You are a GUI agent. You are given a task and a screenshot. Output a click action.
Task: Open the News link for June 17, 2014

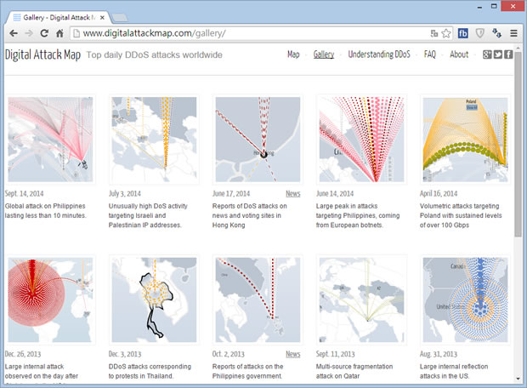[x=293, y=193]
